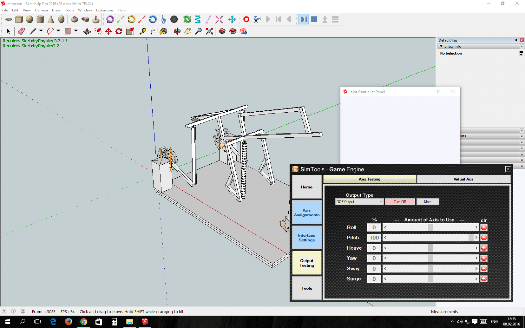This screenshot has width=525, height=328.
Task: Open the Camera menu
Action: (x=41, y=10)
